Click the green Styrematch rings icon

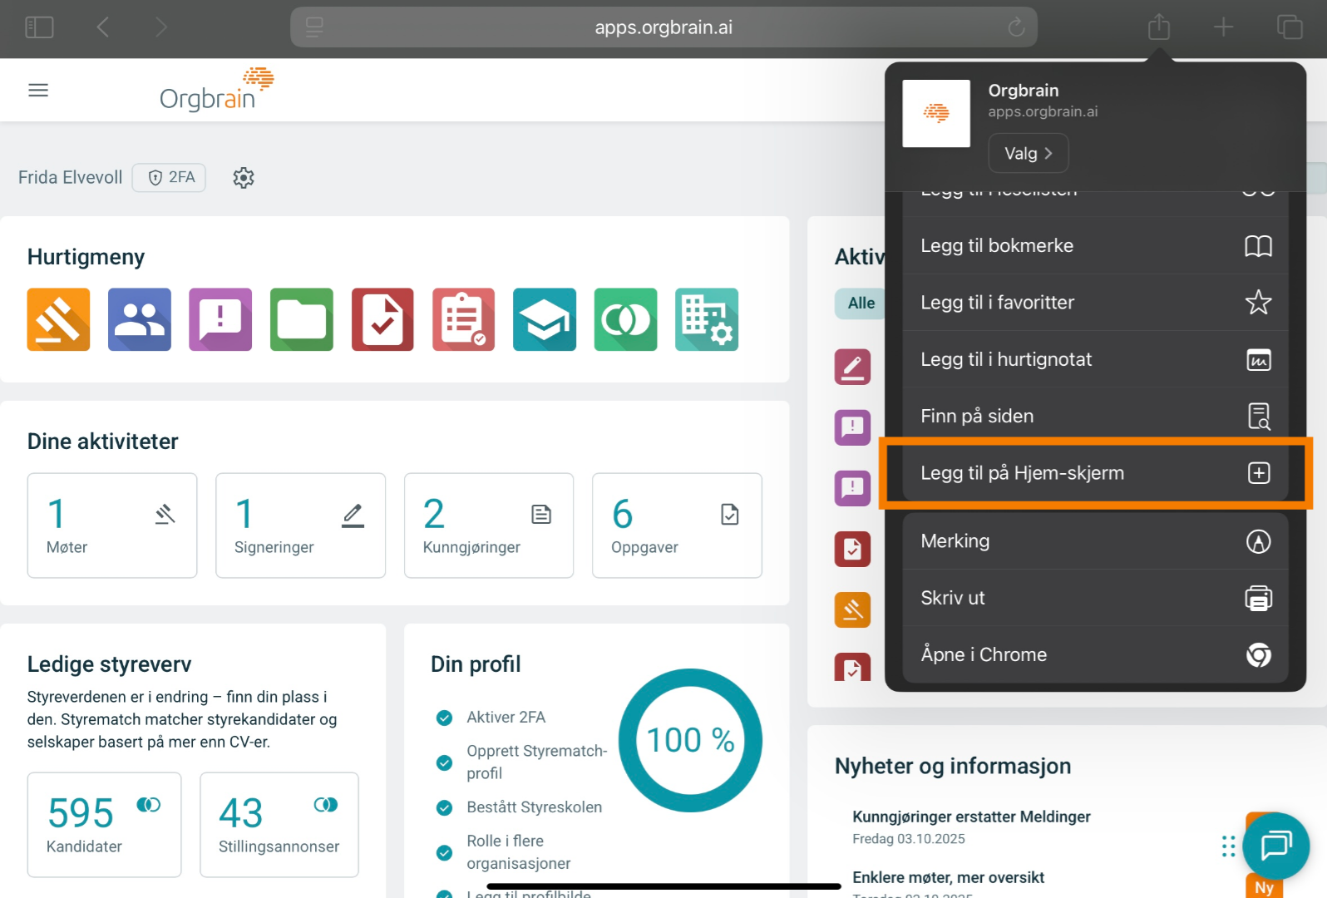pos(625,320)
